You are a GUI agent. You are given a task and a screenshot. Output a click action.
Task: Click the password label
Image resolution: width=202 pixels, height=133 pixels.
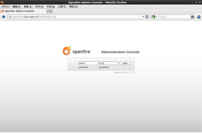coord(104,67)
